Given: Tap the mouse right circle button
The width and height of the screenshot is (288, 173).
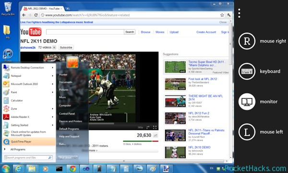Looking at the screenshot, I should click(247, 41).
